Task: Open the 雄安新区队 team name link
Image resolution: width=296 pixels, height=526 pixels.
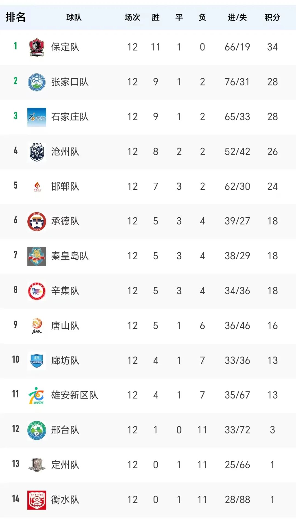Action: 75,395
